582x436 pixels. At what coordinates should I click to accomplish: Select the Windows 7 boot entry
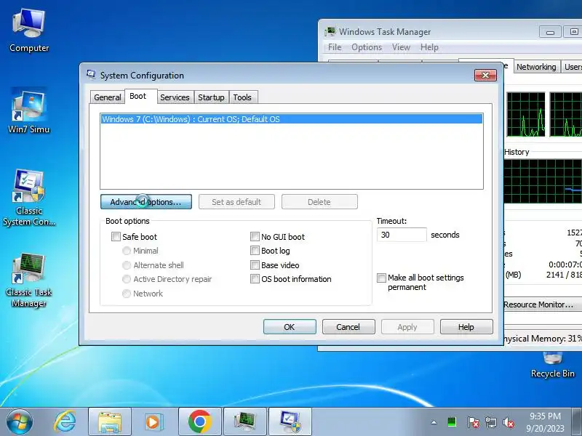(292, 119)
